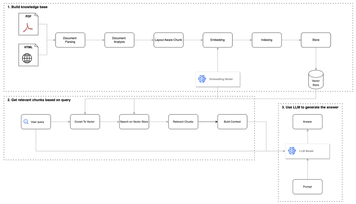Click '2. Get relevant chunks based on query' heading
The height and width of the screenshot is (204, 356).
click(x=39, y=100)
